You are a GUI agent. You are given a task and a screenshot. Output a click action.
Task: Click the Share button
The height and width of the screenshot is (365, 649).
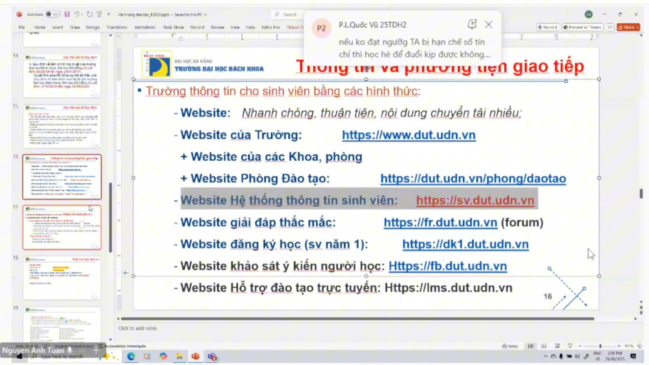628,27
